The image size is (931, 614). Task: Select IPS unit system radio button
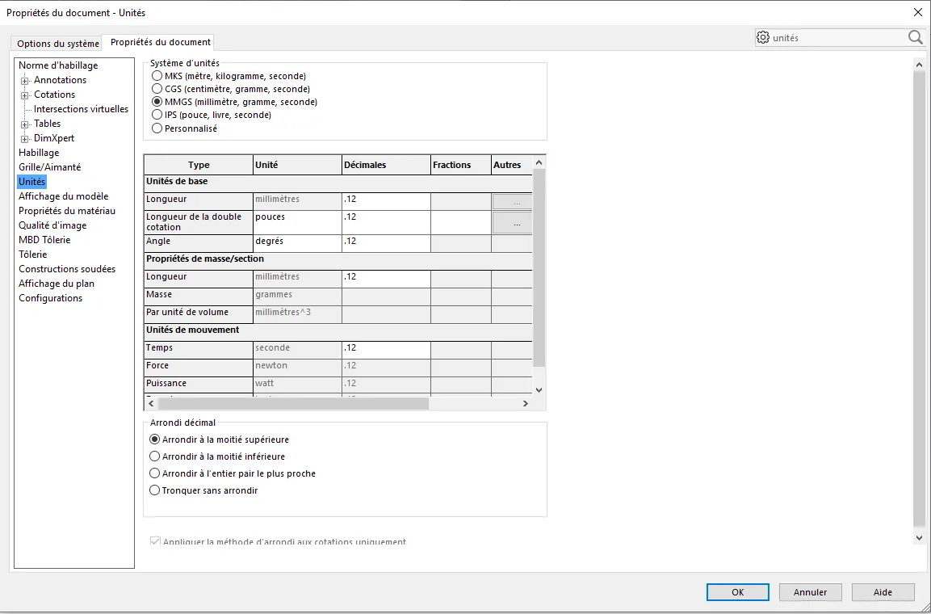click(157, 116)
